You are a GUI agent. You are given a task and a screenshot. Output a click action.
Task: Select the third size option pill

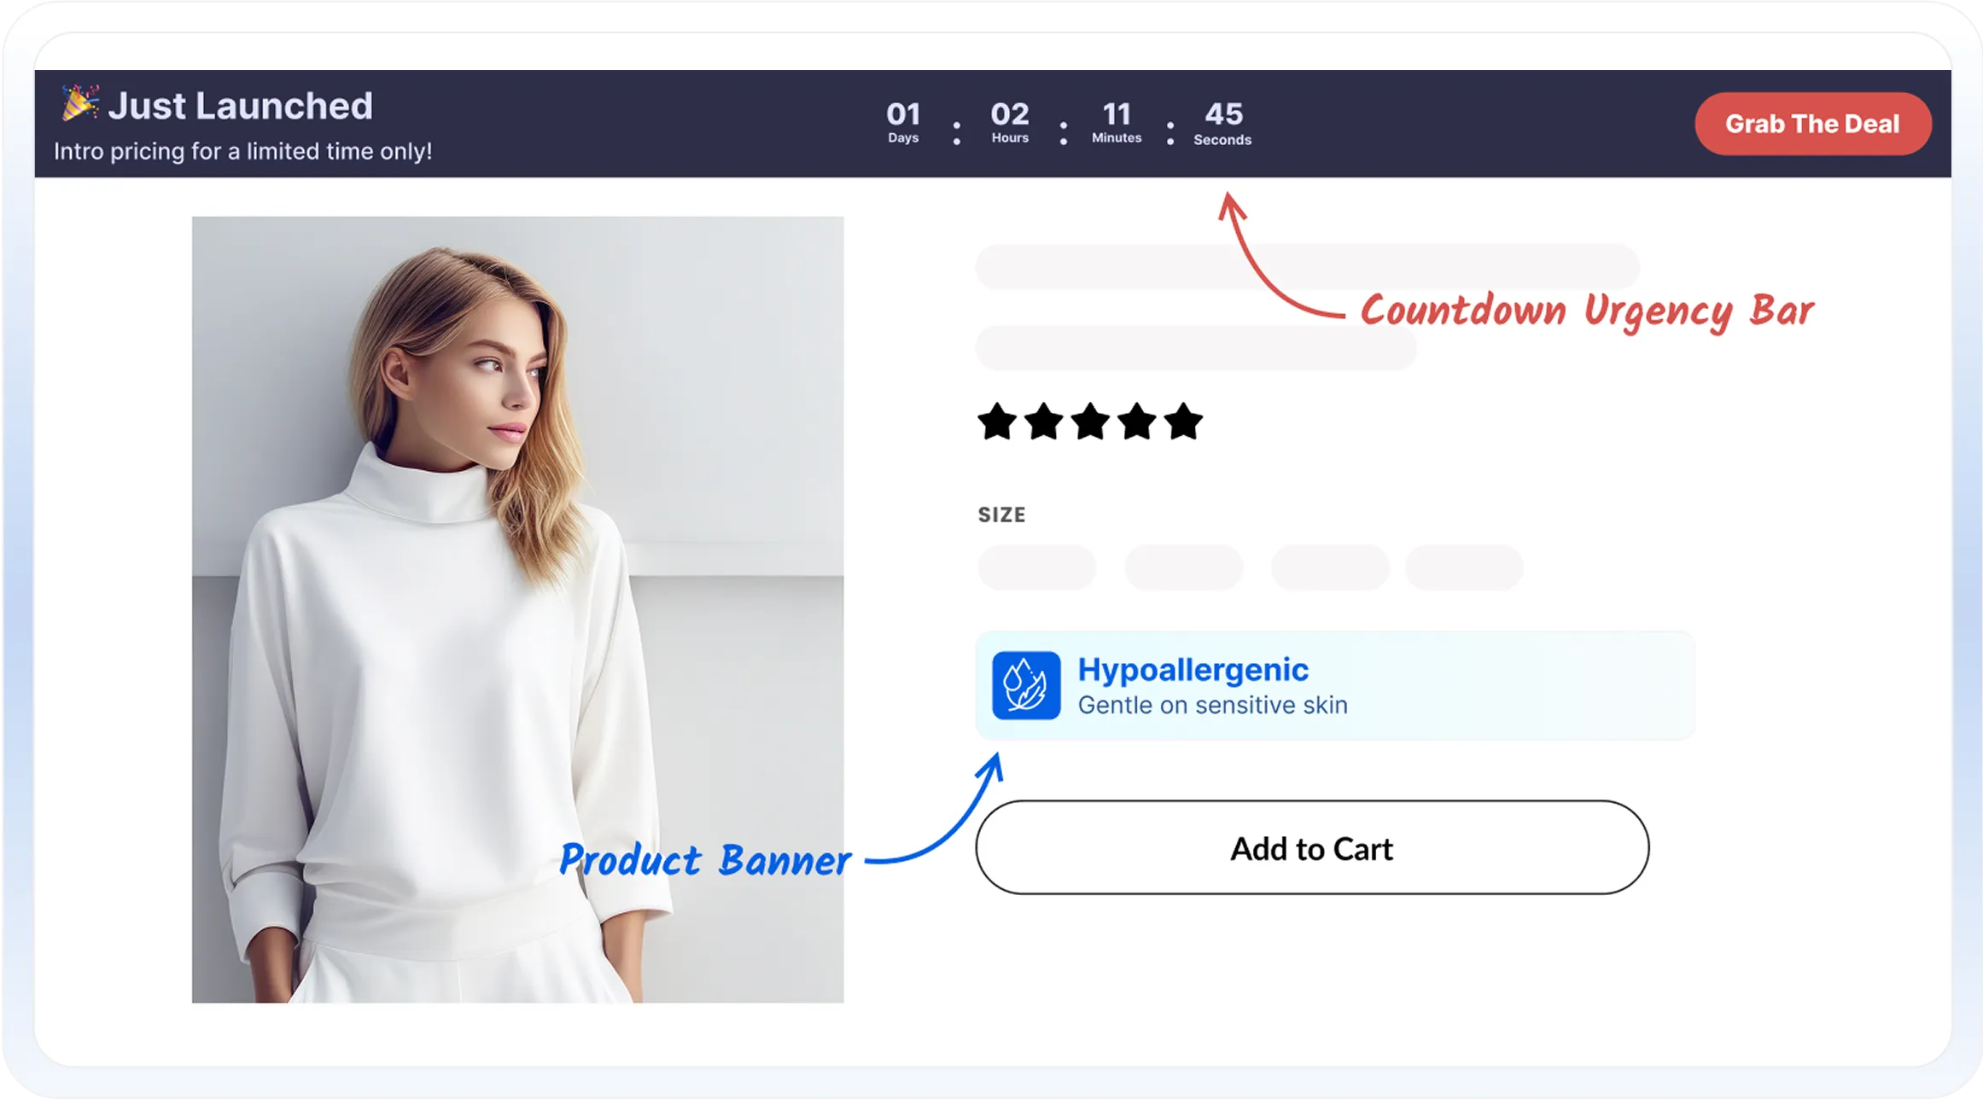pyautogui.click(x=1330, y=567)
